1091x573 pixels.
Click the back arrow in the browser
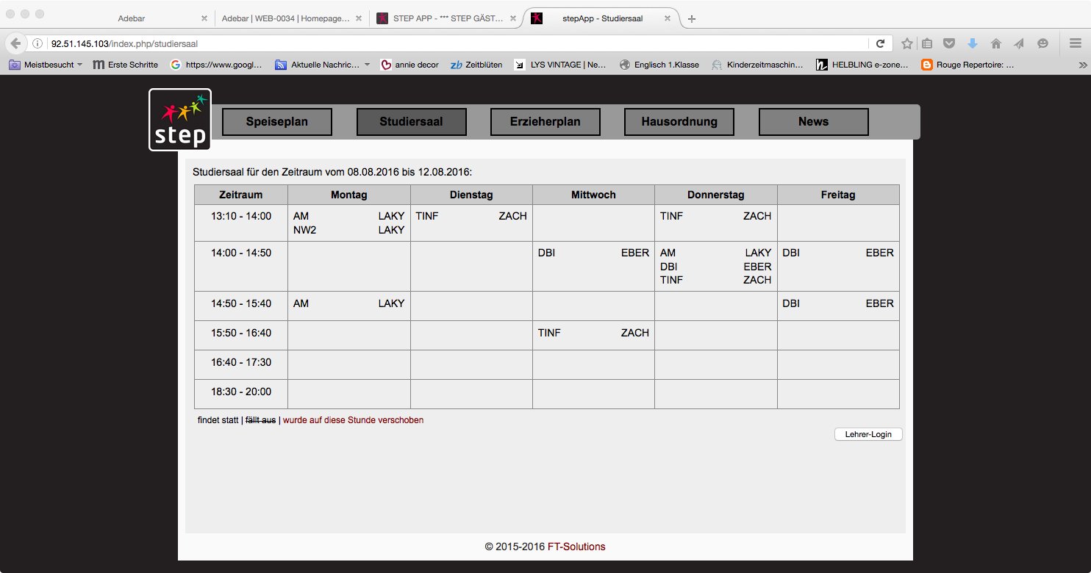pos(15,43)
